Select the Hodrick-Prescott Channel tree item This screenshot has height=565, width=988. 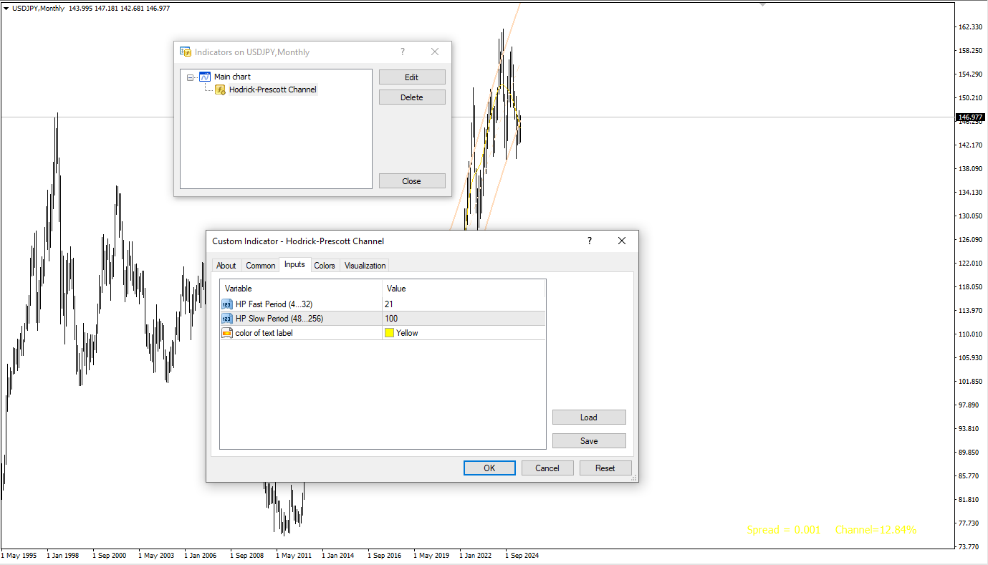[273, 90]
